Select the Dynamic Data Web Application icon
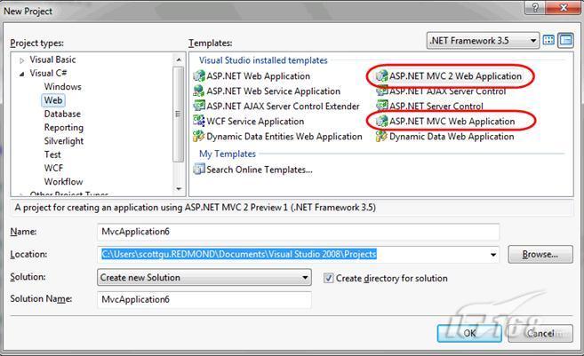 (381, 136)
